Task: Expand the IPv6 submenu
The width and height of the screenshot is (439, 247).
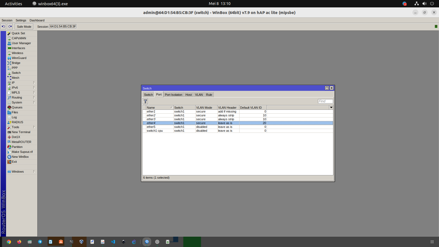Action: pyautogui.click(x=22, y=88)
